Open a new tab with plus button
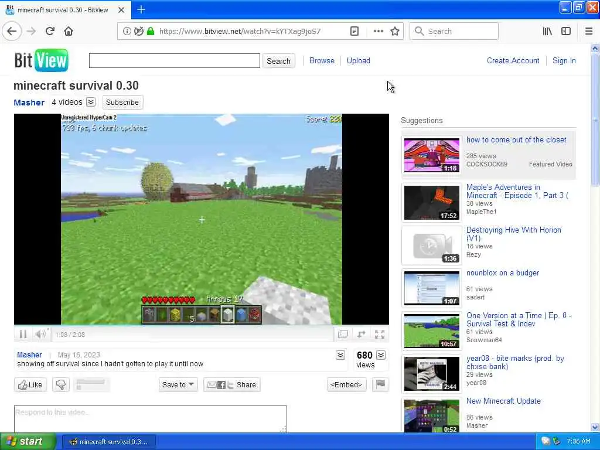Image resolution: width=600 pixels, height=450 pixels. [141, 9]
